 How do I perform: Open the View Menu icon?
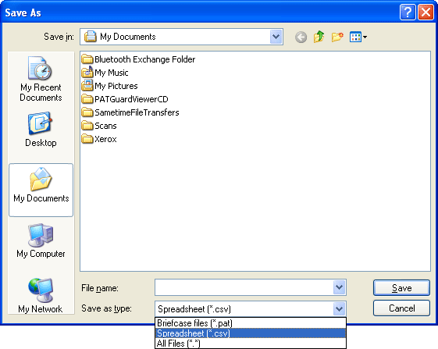[358, 37]
